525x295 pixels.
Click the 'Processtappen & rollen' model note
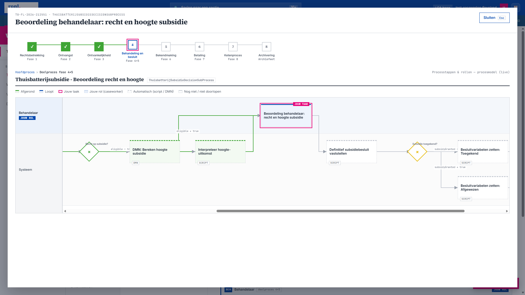point(471,72)
